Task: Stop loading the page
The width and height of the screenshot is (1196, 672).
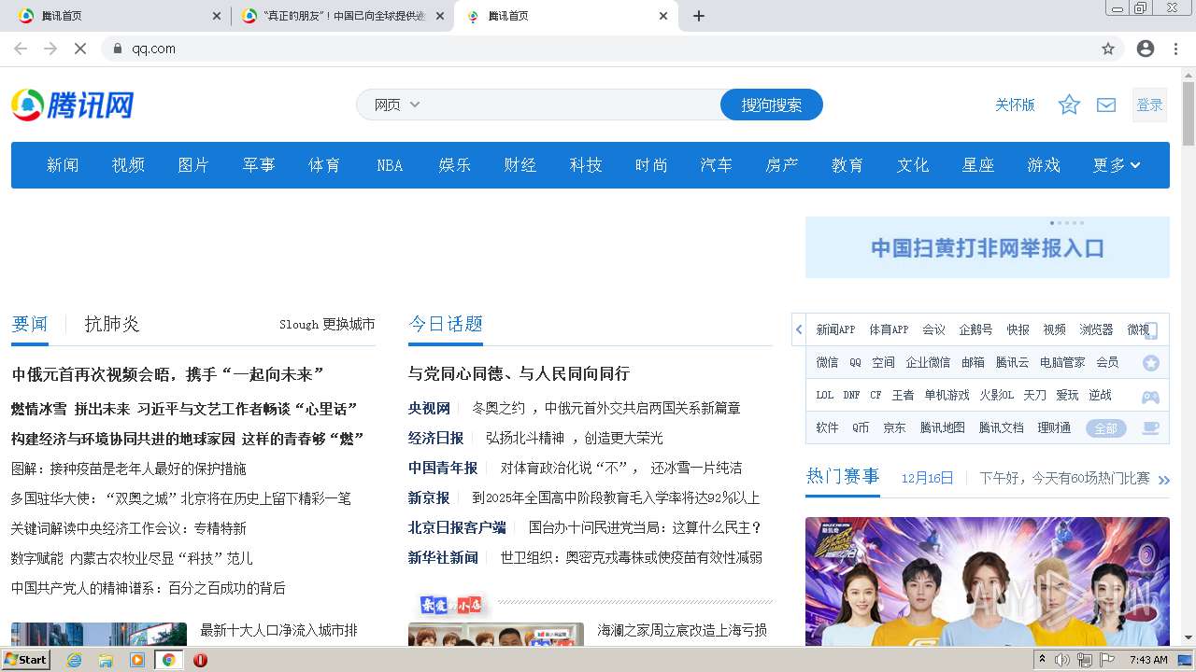Action: tap(80, 49)
